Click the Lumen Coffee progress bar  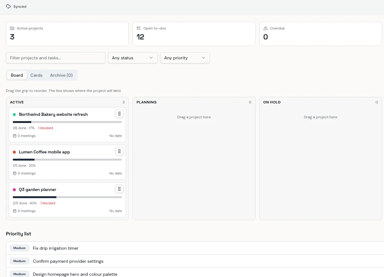pyautogui.click(x=67, y=160)
